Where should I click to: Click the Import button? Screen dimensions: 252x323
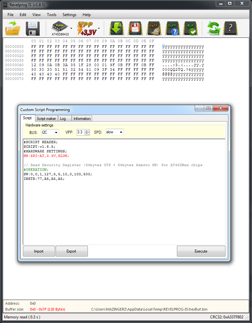(39, 251)
